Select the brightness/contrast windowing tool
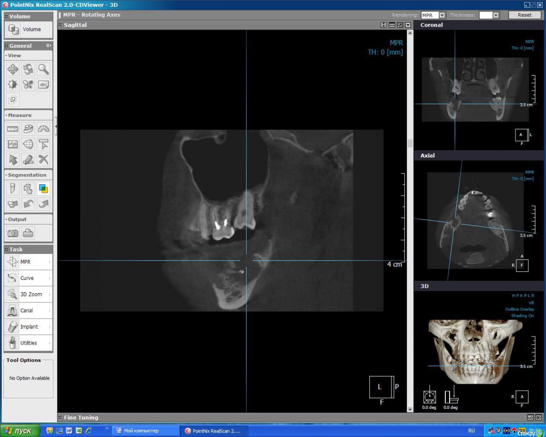The image size is (546, 437). 13,85
